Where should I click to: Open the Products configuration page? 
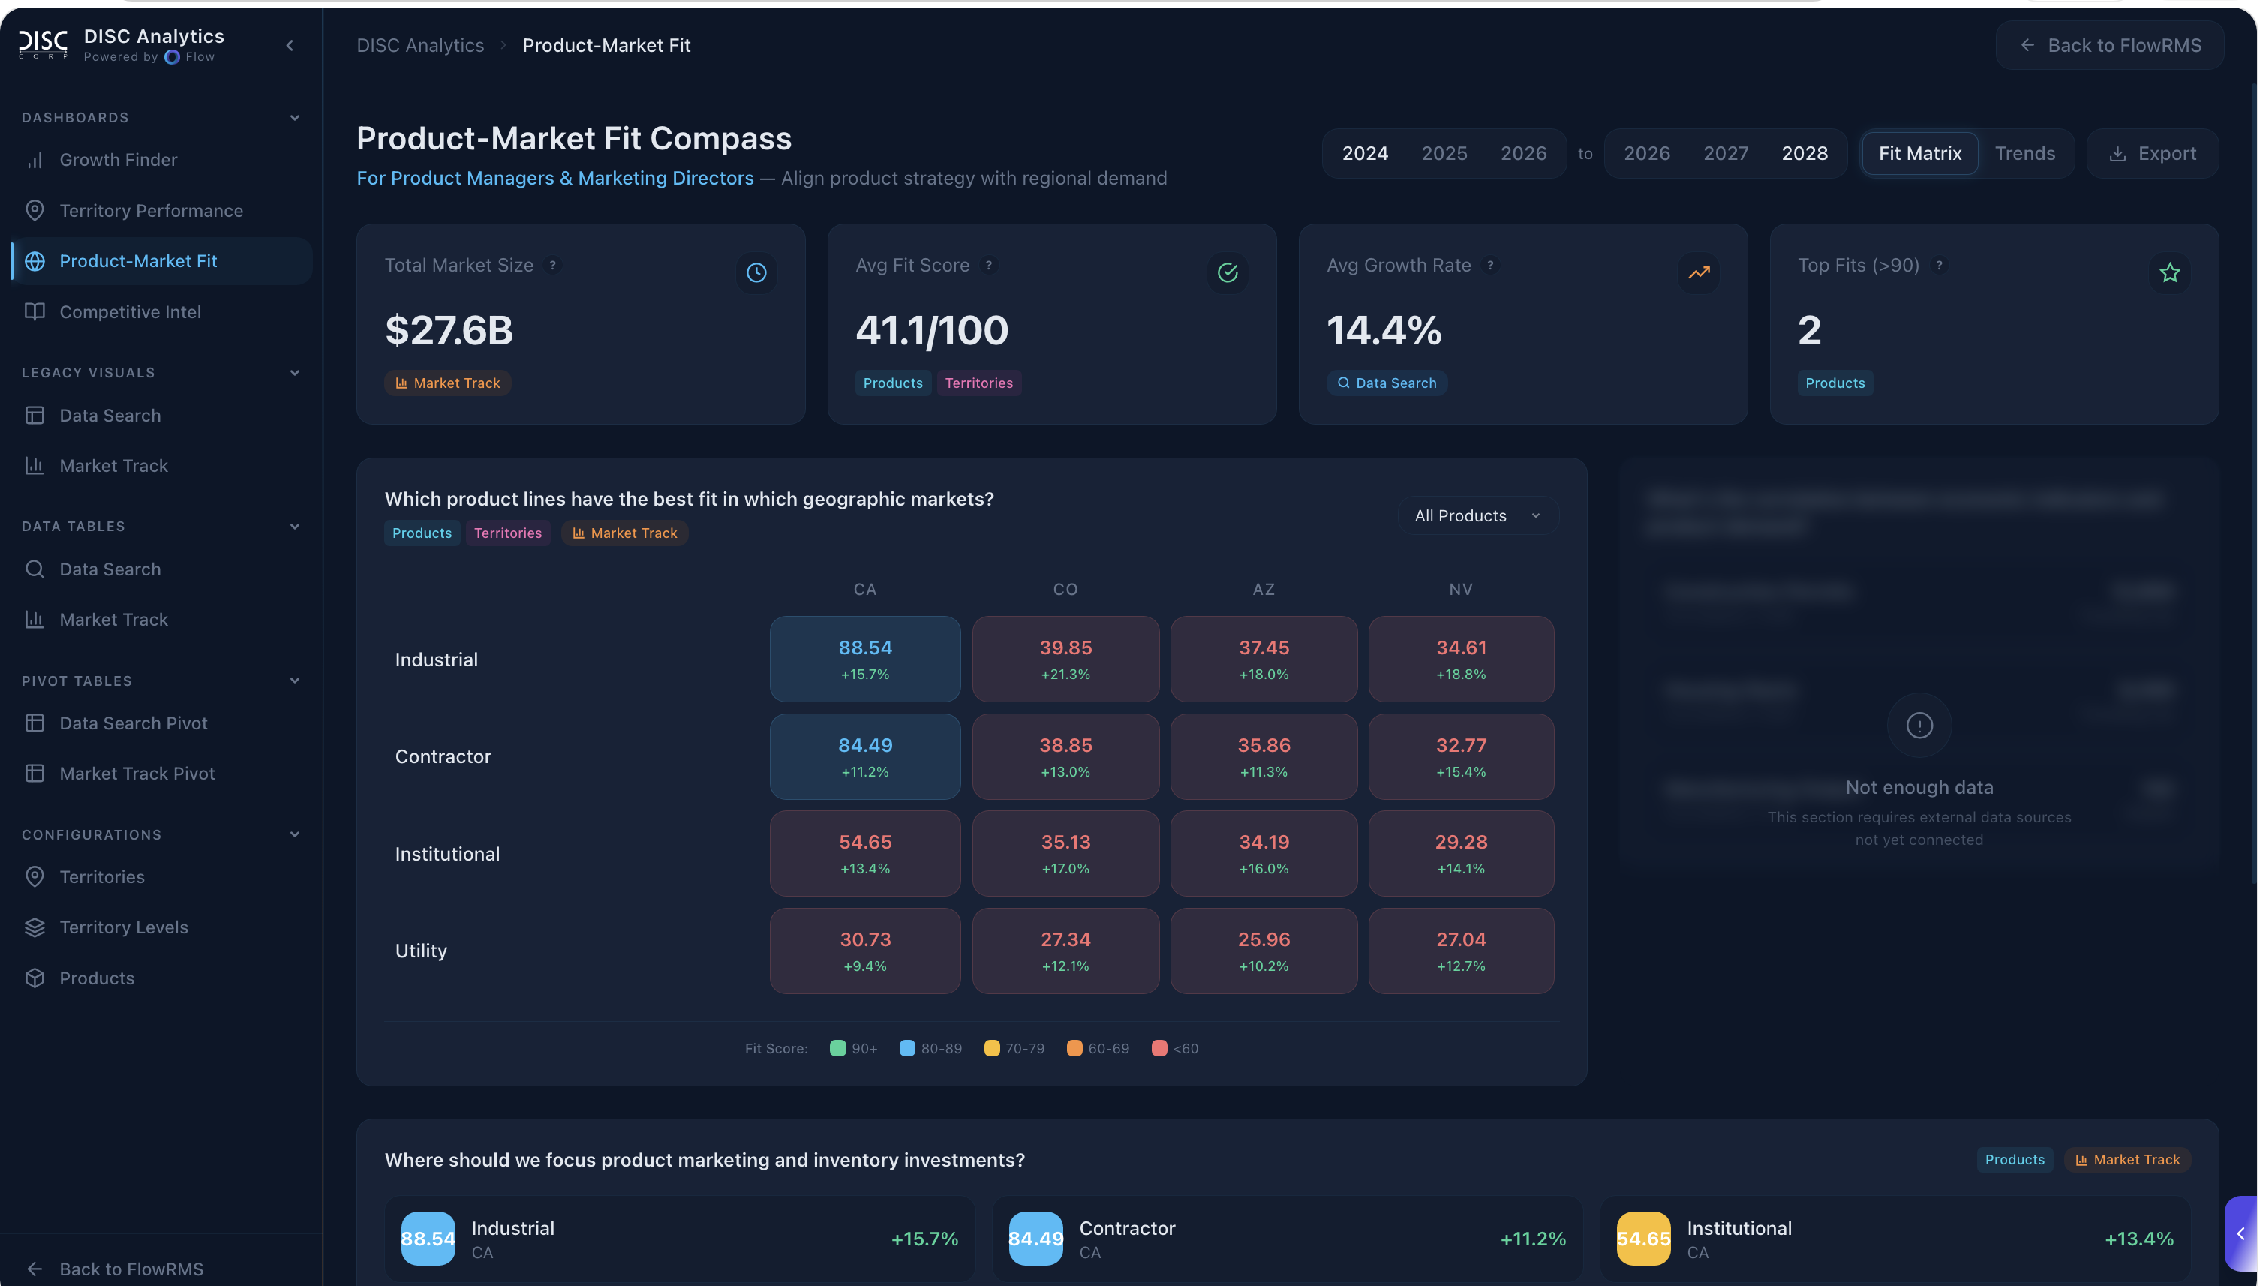97,978
